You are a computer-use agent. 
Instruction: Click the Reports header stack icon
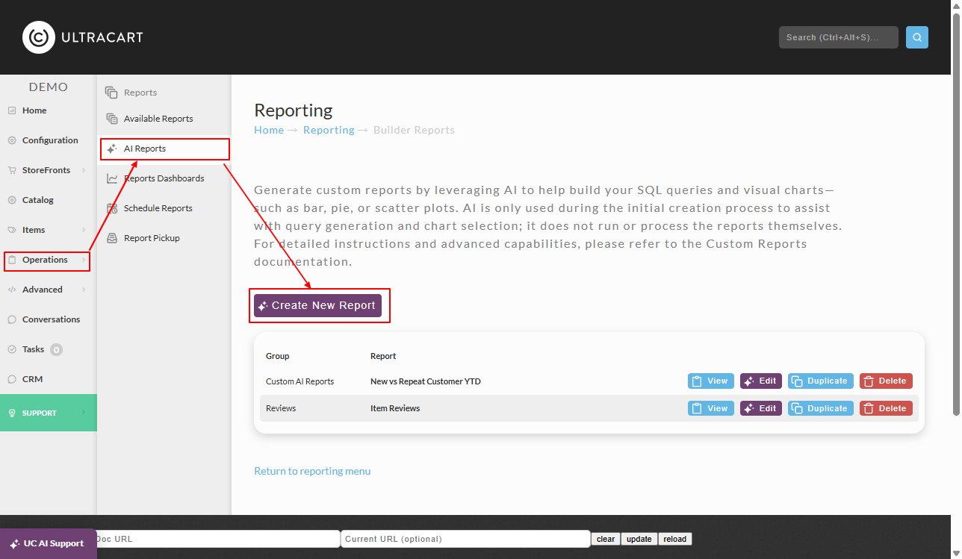coord(112,93)
